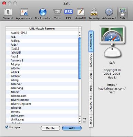Select the Ad.php pattern row
The height and width of the screenshot is (137, 133).
(42, 64)
